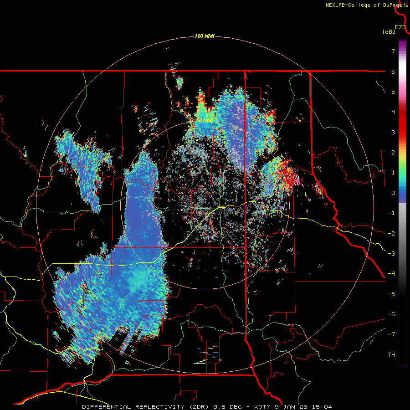Click the 0 value on the dB scale
The height and width of the screenshot is (410, 410).
click(393, 193)
